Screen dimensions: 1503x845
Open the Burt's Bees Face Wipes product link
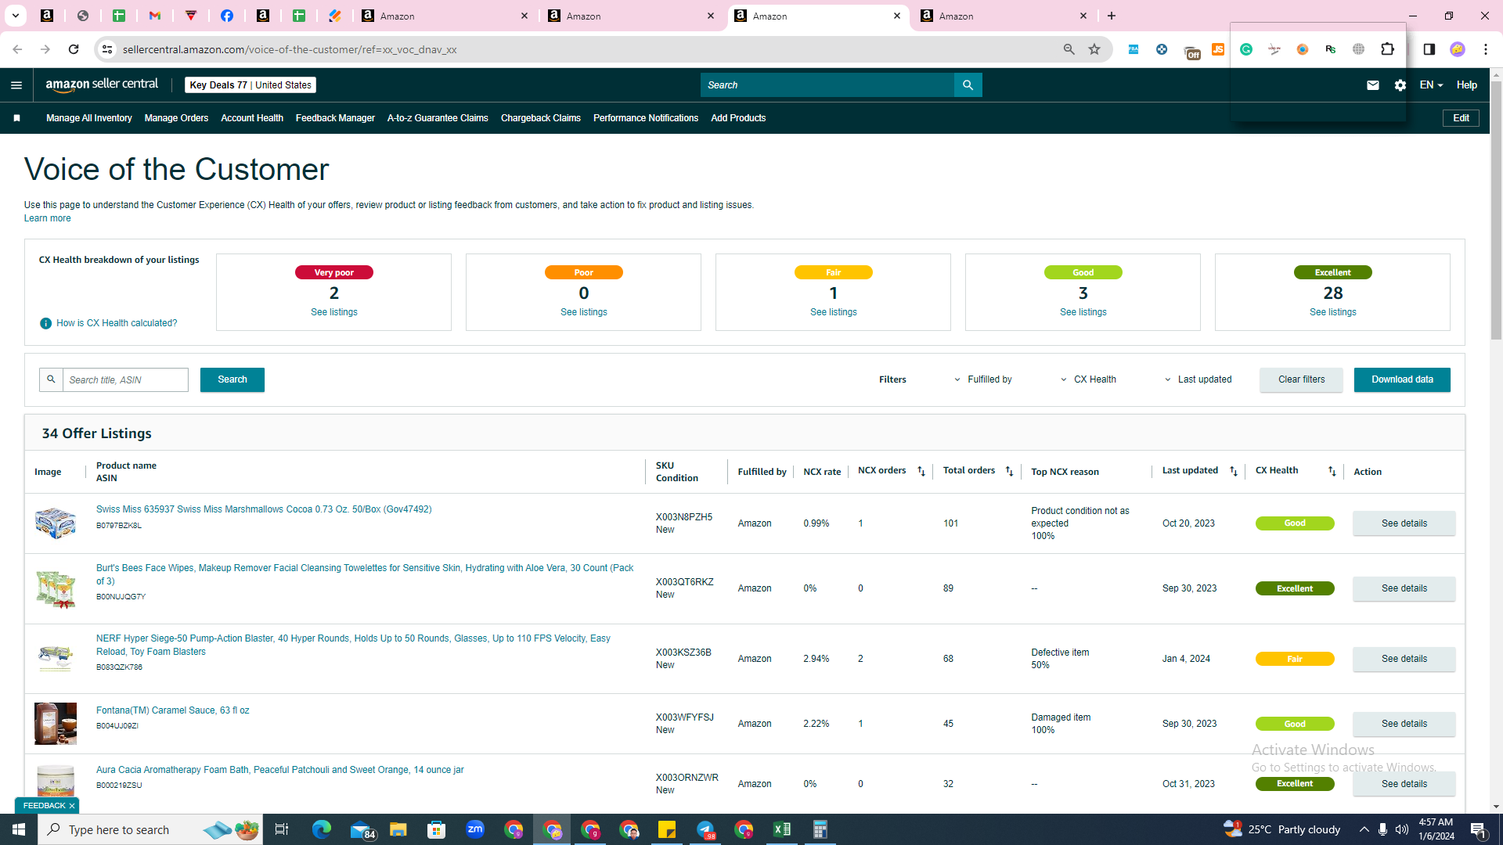tap(365, 574)
